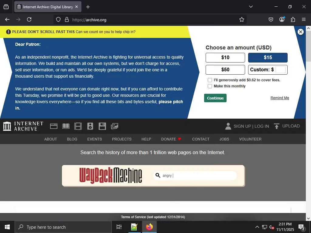Open the Extensions puzzle icon
This screenshot has height=233, width=311.
click(x=293, y=19)
